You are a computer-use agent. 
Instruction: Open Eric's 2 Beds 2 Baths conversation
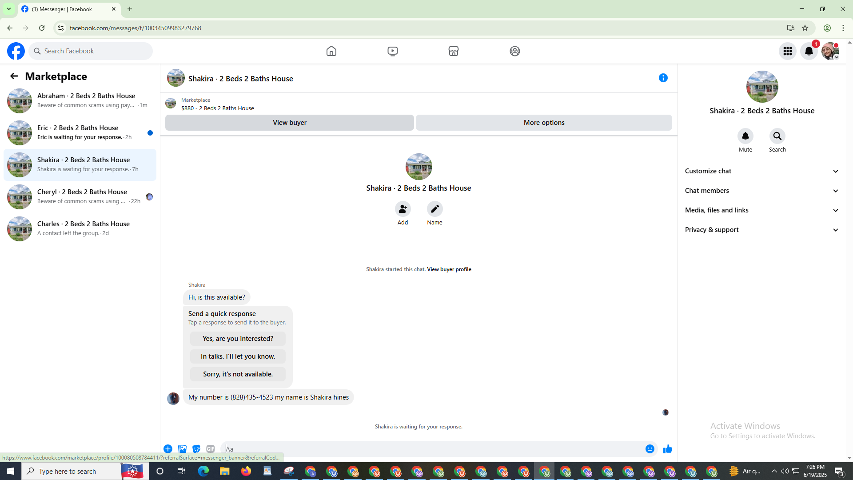pyautogui.click(x=80, y=133)
